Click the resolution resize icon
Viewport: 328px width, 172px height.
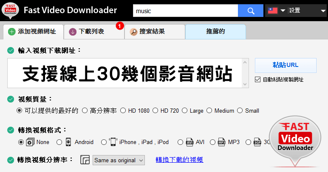(85, 160)
